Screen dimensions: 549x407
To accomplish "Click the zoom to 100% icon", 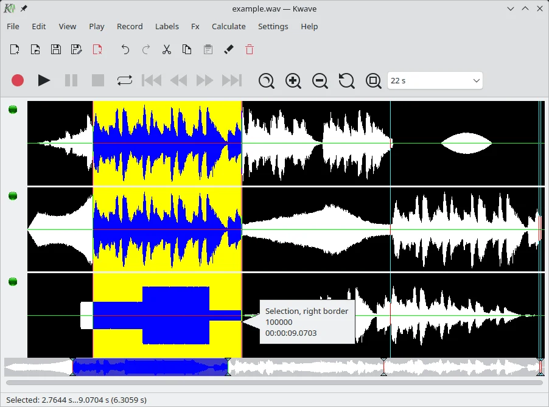I will click(347, 81).
